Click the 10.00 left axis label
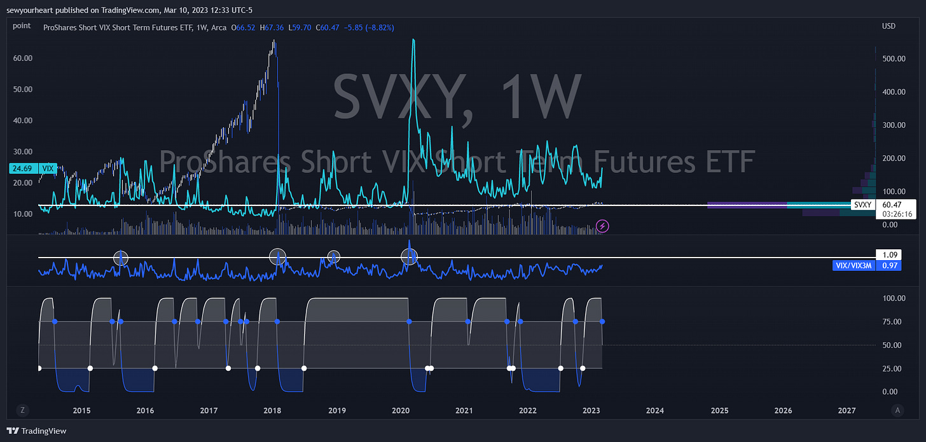The image size is (926, 442). pos(24,214)
